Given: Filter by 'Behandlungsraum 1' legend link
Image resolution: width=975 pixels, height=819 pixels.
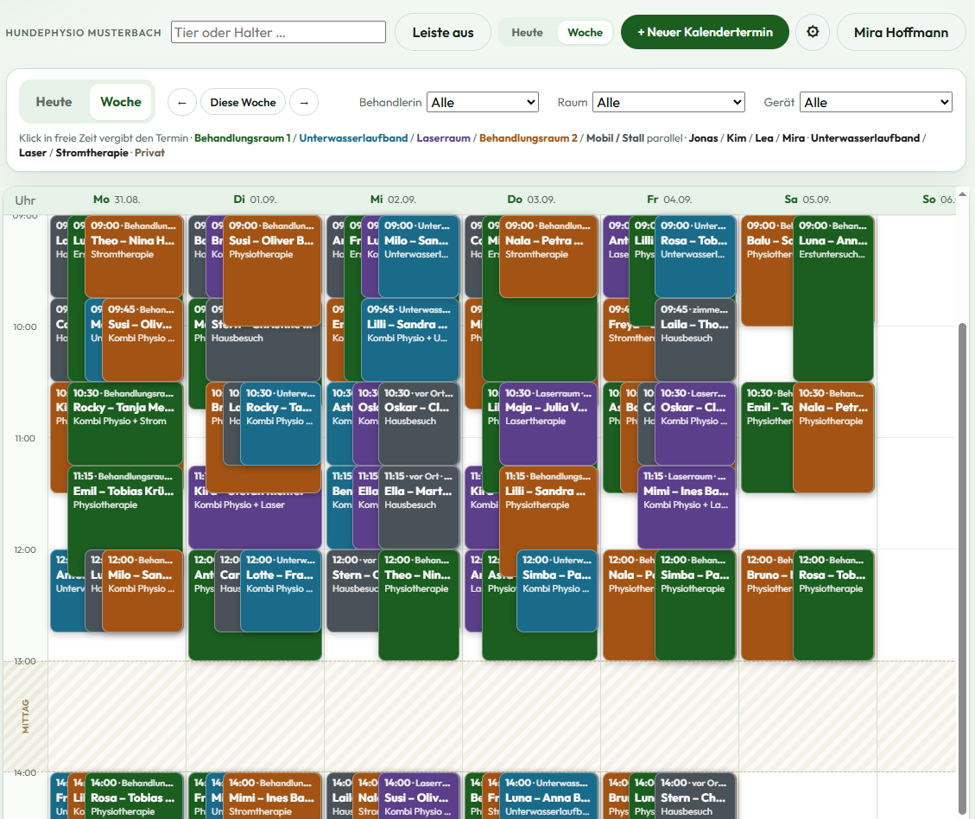Looking at the screenshot, I should (x=242, y=138).
